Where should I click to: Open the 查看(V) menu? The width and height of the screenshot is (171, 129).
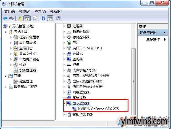pos(40,12)
